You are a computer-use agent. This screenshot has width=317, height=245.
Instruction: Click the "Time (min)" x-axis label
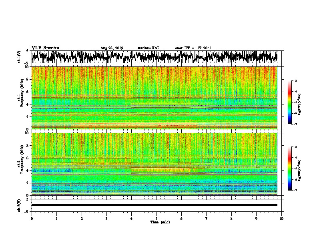click(x=160, y=222)
